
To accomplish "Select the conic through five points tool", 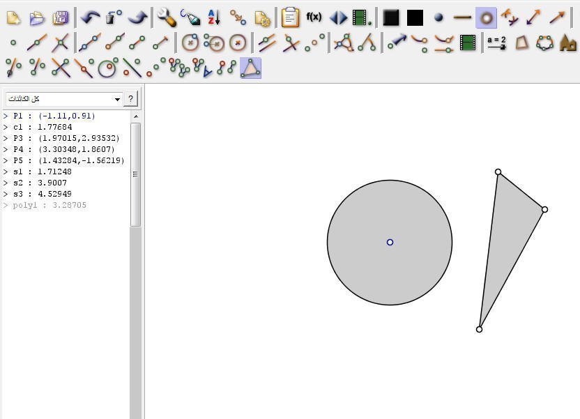I will (545, 43).
